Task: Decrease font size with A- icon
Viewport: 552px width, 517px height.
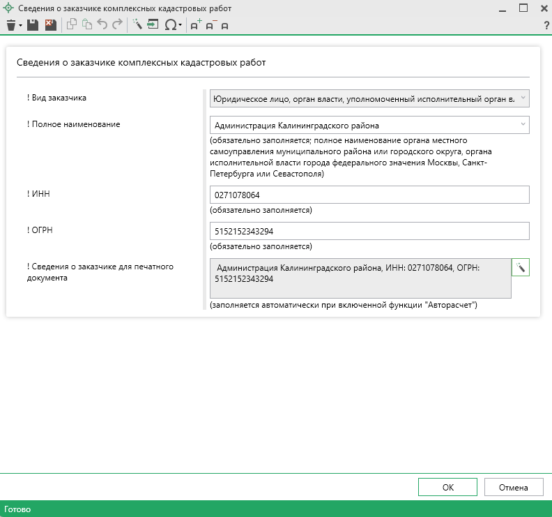Action: coord(210,25)
